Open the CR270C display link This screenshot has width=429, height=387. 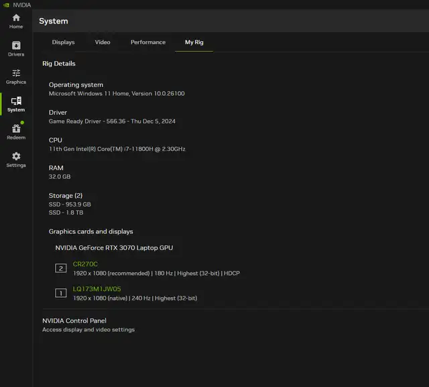click(85, 264)
